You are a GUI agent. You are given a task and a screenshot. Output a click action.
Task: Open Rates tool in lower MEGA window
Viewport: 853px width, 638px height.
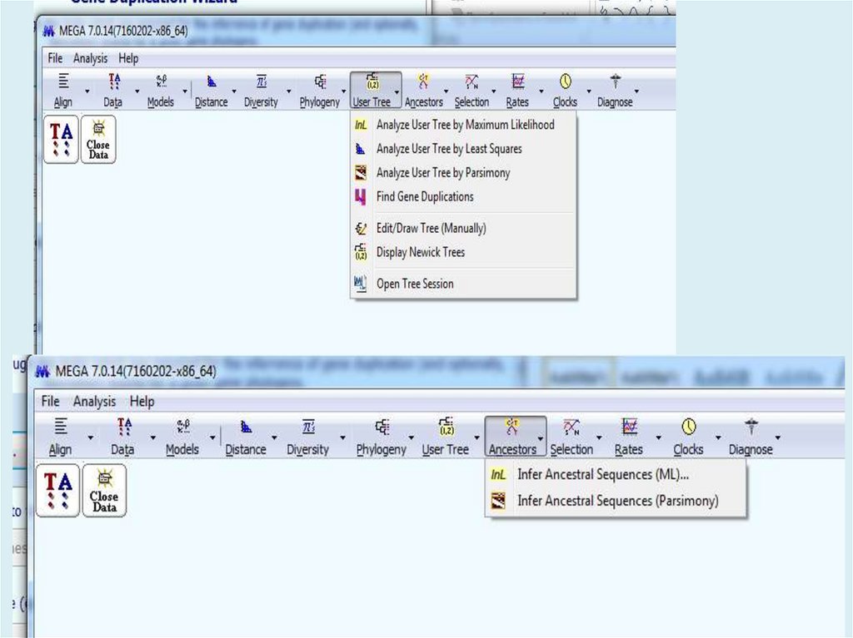(629, 437)
